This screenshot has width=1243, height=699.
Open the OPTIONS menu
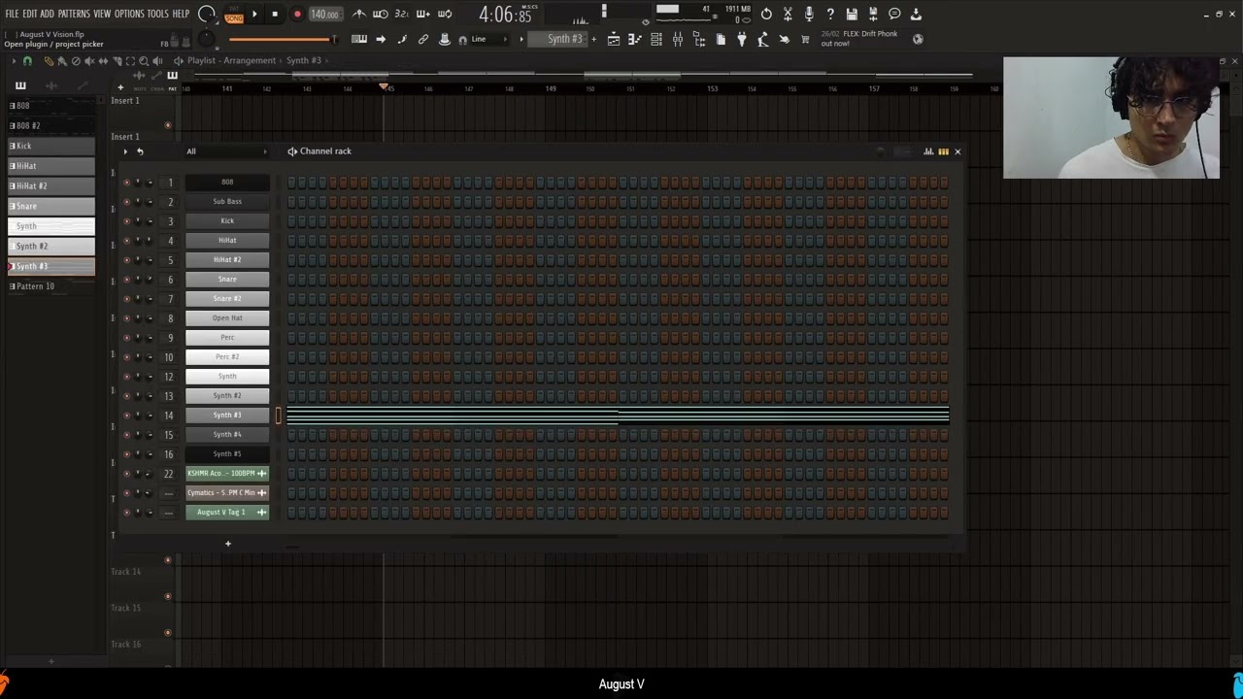pos(129,14)
